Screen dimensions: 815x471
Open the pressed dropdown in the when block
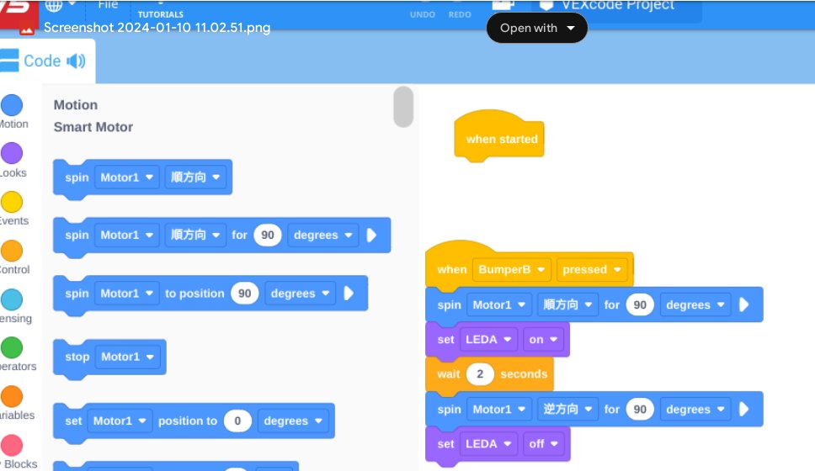coord(592,269)
